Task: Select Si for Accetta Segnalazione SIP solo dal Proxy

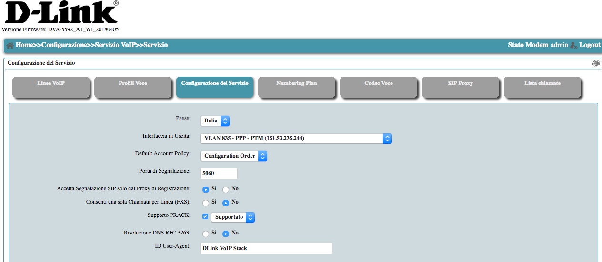Action: coord(206,189)
